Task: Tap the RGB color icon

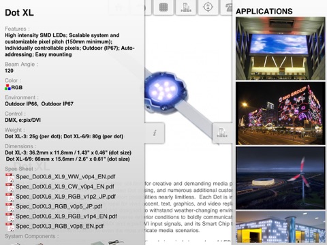Action: (7, 87)
